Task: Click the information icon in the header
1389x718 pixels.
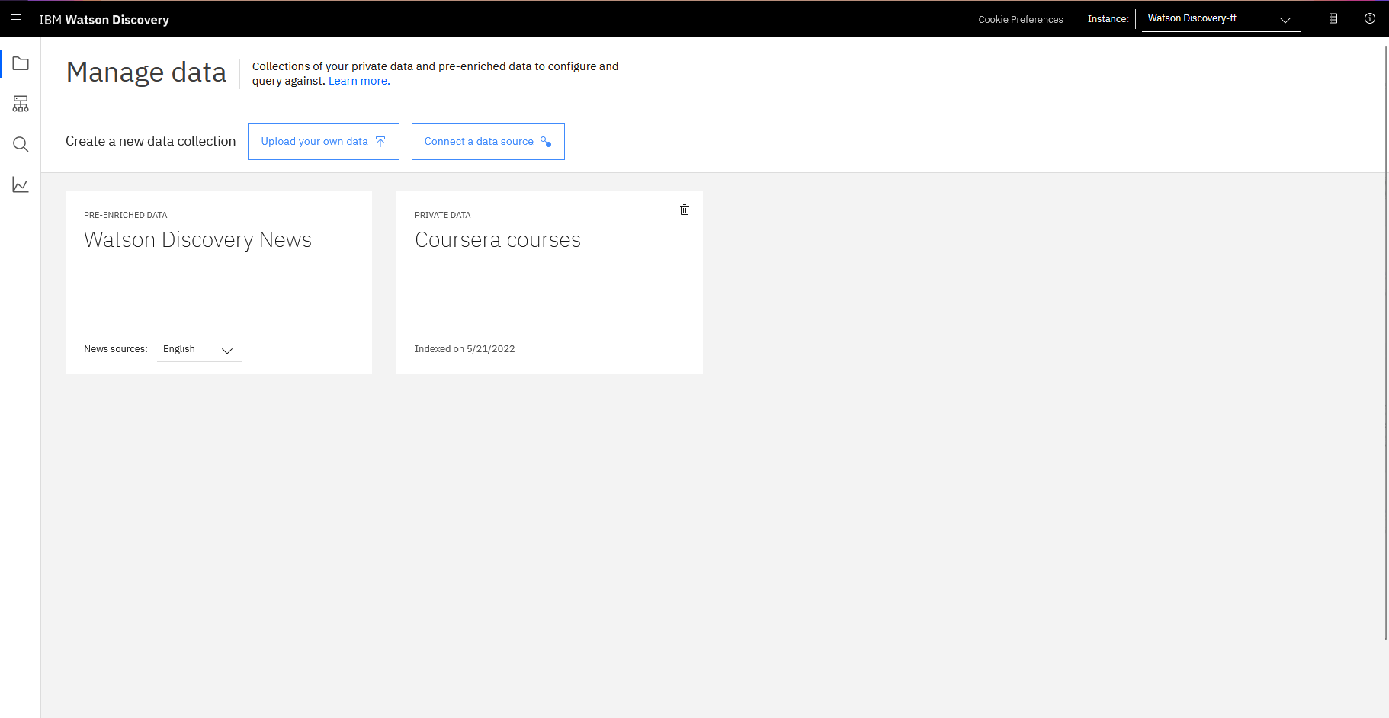Action: [1370, 19]
